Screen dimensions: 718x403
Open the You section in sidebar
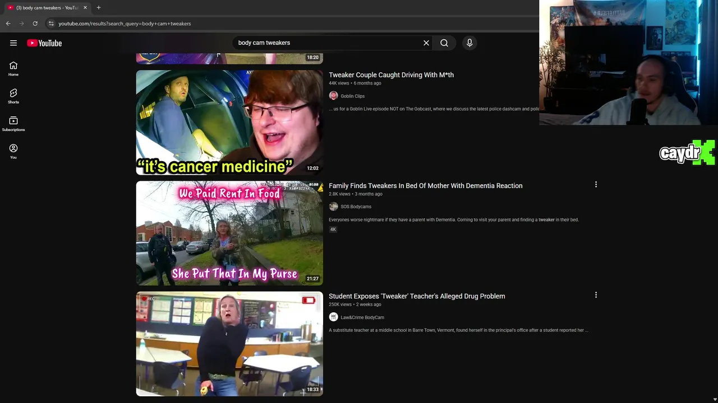(x=13, y=151)
